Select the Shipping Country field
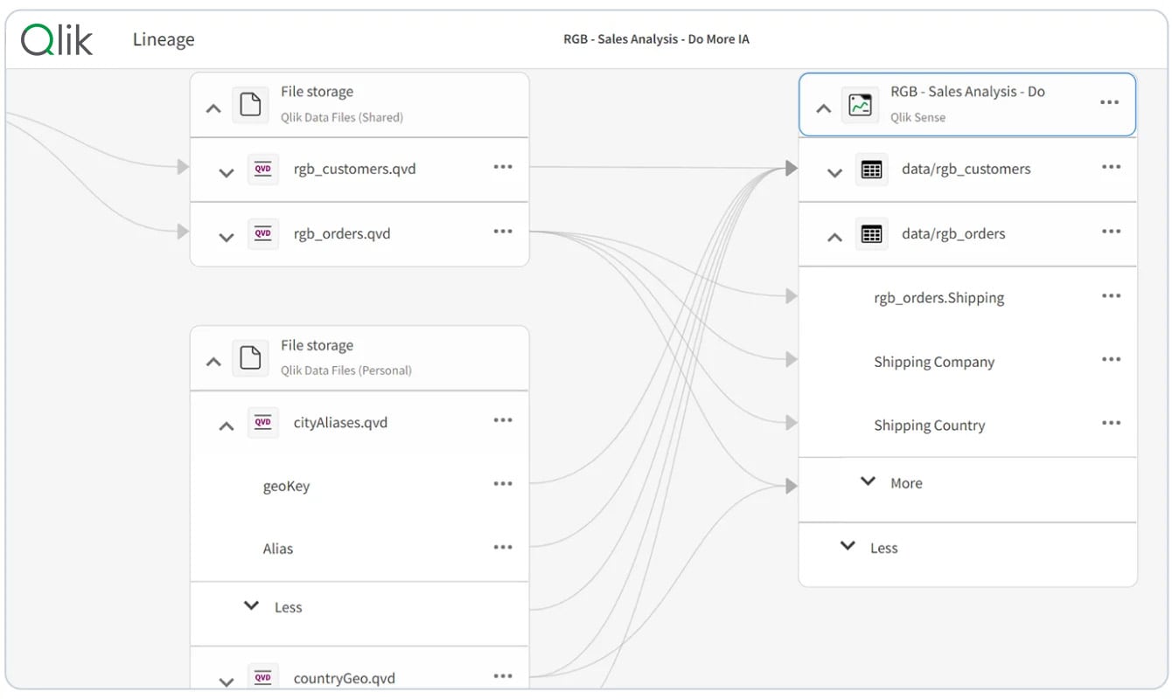This screenshot has width=1172, height=699. pyautogui.click(x=929, y=426)
